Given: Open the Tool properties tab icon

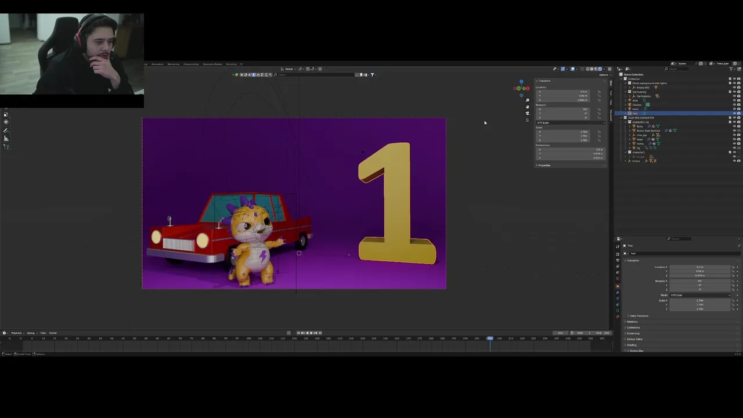Looking at the screenshot, I should coord(618,246).
